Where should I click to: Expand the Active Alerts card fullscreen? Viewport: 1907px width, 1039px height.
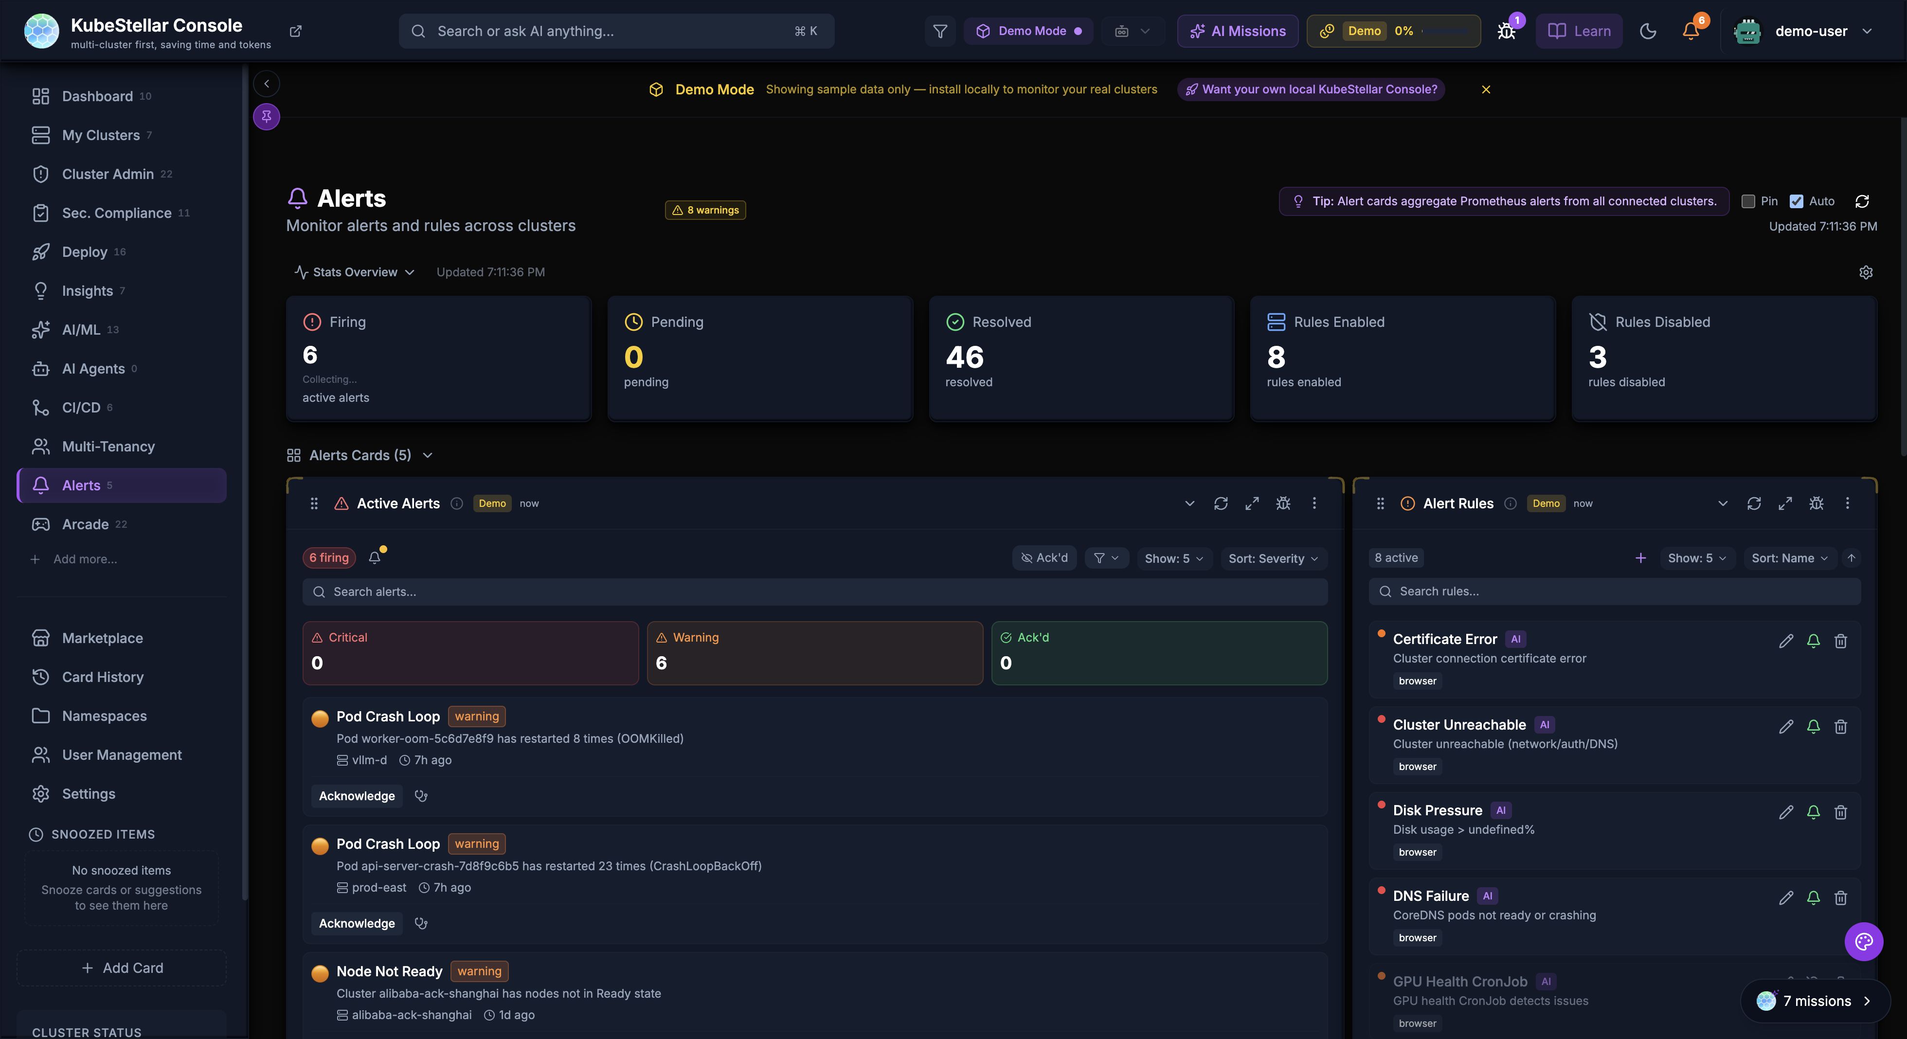click(1252, 503)
